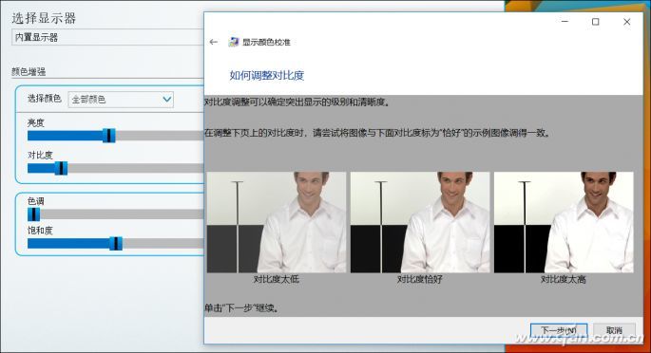Click the 取消 button
The height and width of the screenshot is (353, 651).
(614, 330)
